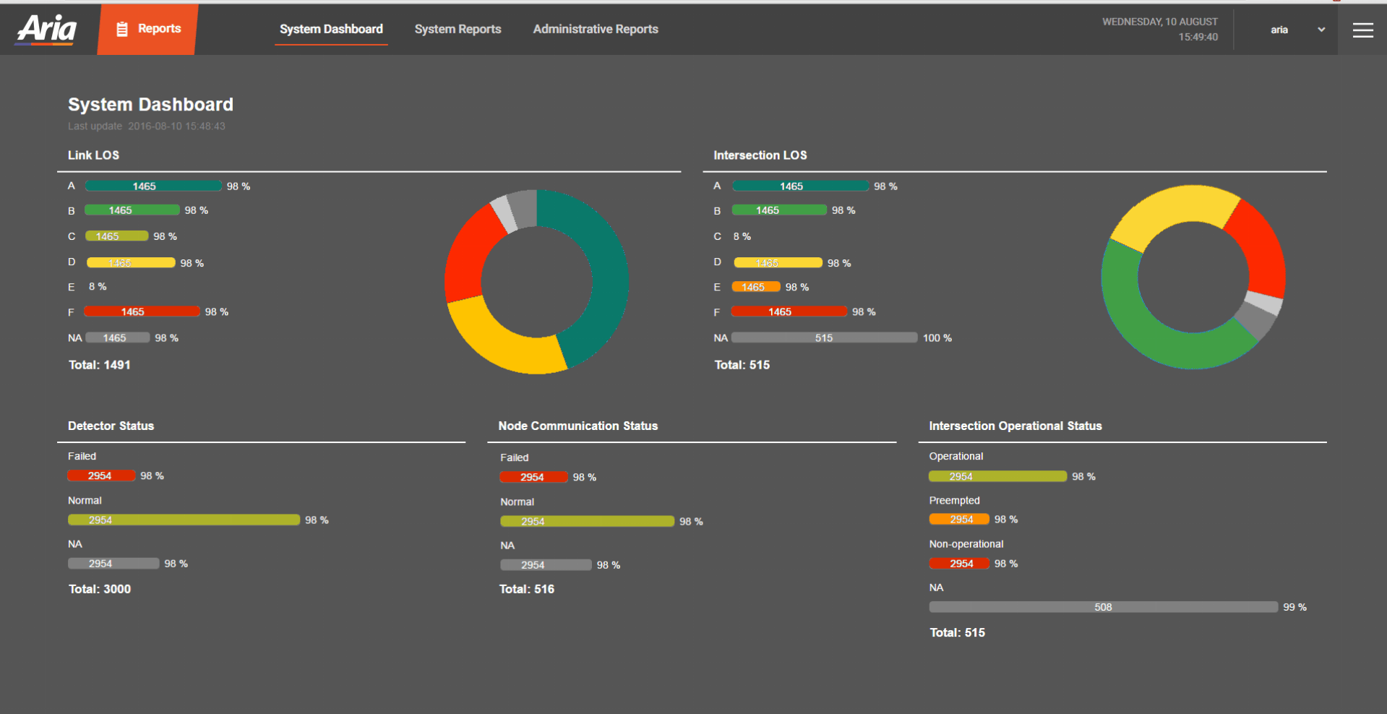
Task: Click the Non-operational red bar
Action: [959, 563]
